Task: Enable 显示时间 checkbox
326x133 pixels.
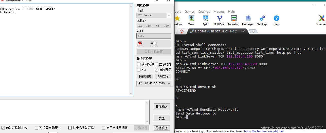Action: pos(156,64)
